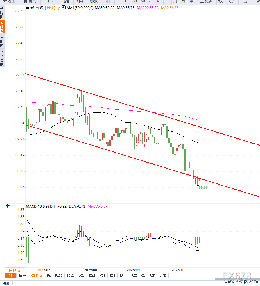This screenshot has height=286, width=260.
Task: Select the BOLL indicator tab
Action: click(x=70, y=276)
